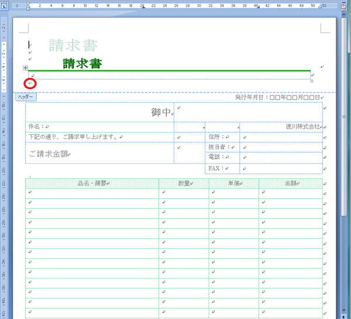This screenshot has height=319, width=351.
Task: Click the first empty row under 金額
Action: click(291, 193)
